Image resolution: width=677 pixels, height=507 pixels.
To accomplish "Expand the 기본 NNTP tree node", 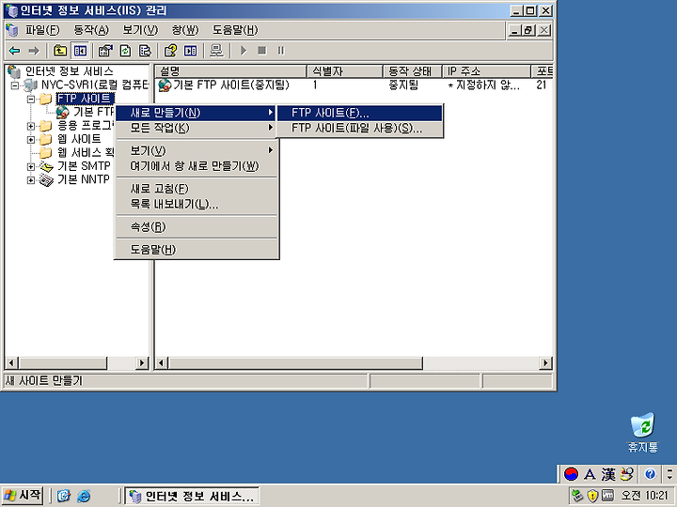I will [31, 179].
